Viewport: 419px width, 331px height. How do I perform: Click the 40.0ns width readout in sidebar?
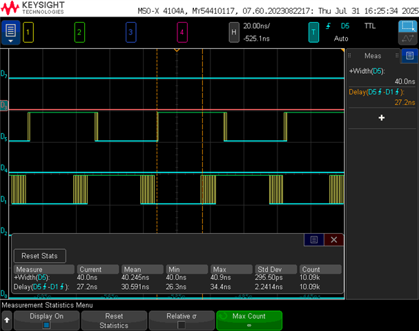click(x=405, y=81)
